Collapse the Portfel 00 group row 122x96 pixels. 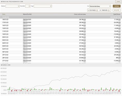[x=1, y=17]
